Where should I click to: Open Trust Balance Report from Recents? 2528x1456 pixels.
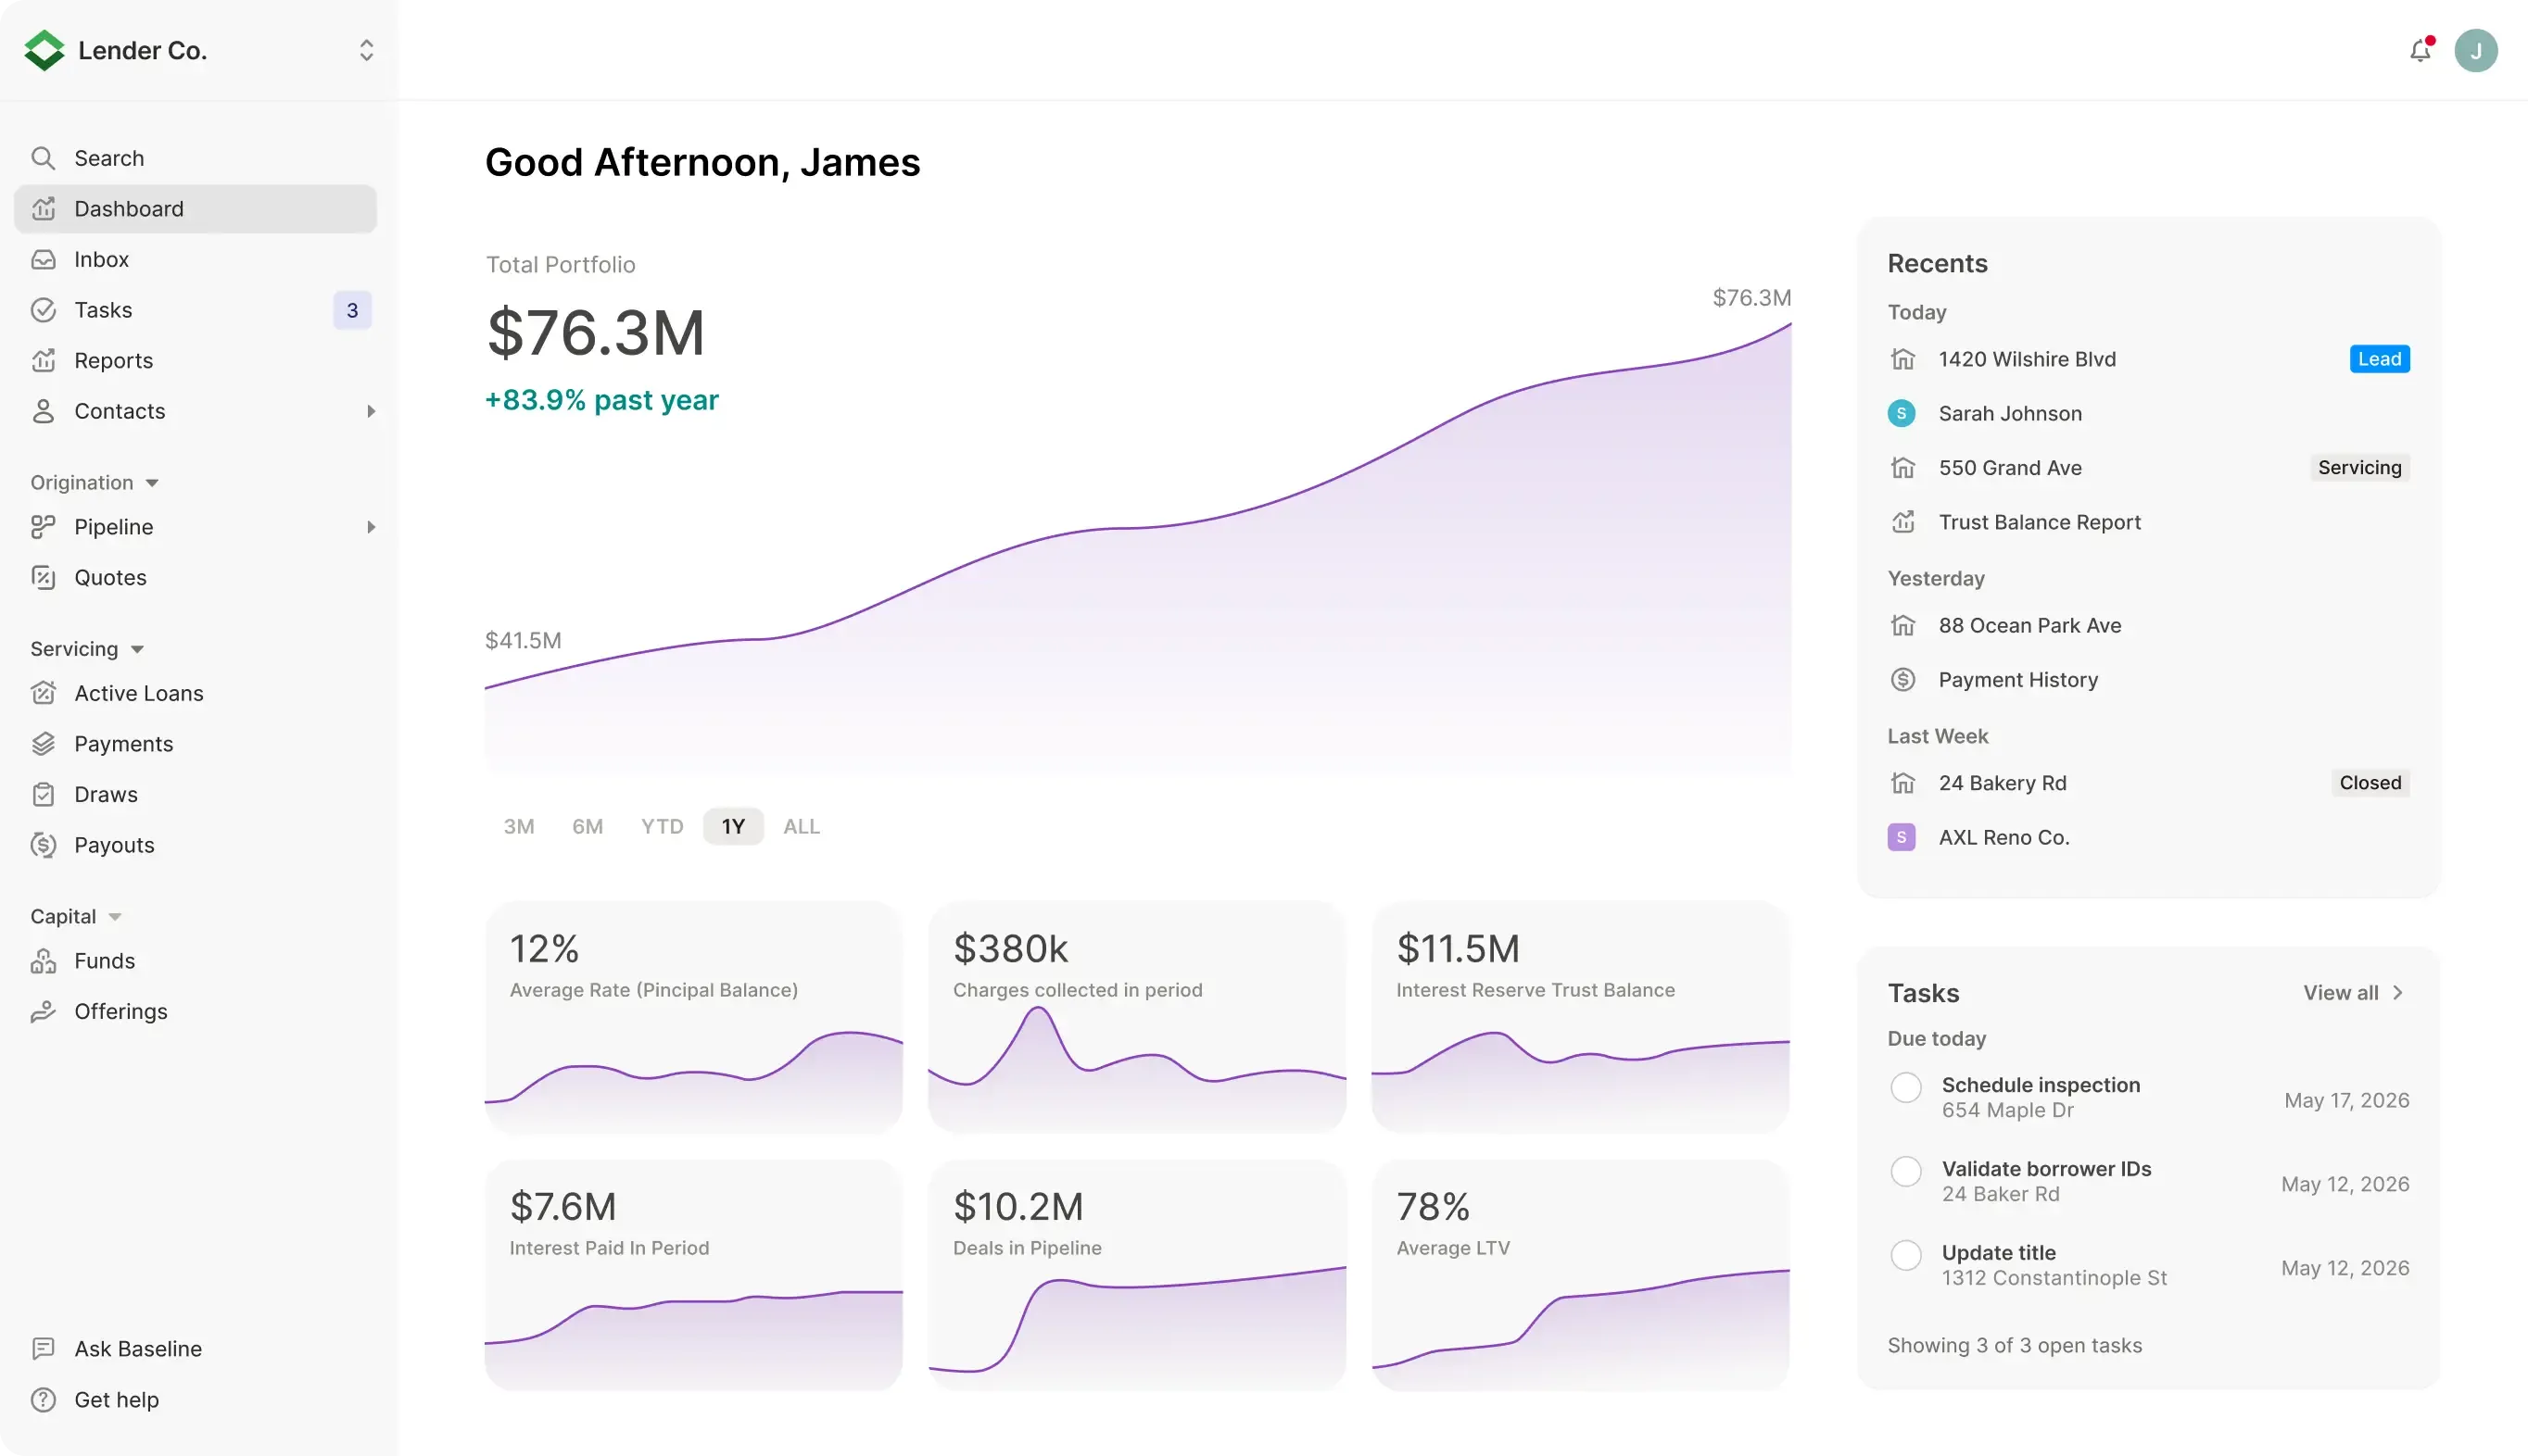point(2148,522)
